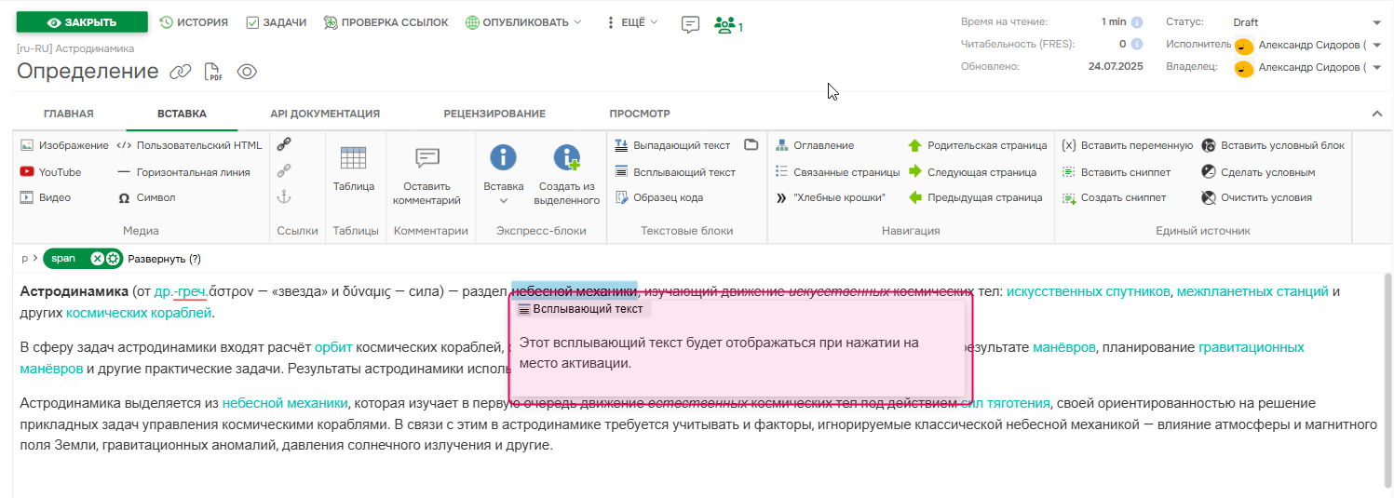Click Очистить условия
Image resolution: width=1394 pixels, height=498 pixels.
(x=1256, y=197)
